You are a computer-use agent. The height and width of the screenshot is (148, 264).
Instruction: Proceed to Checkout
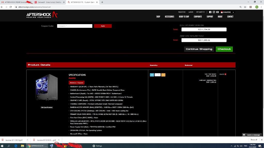pyautogui.click(x=224, y=49)
